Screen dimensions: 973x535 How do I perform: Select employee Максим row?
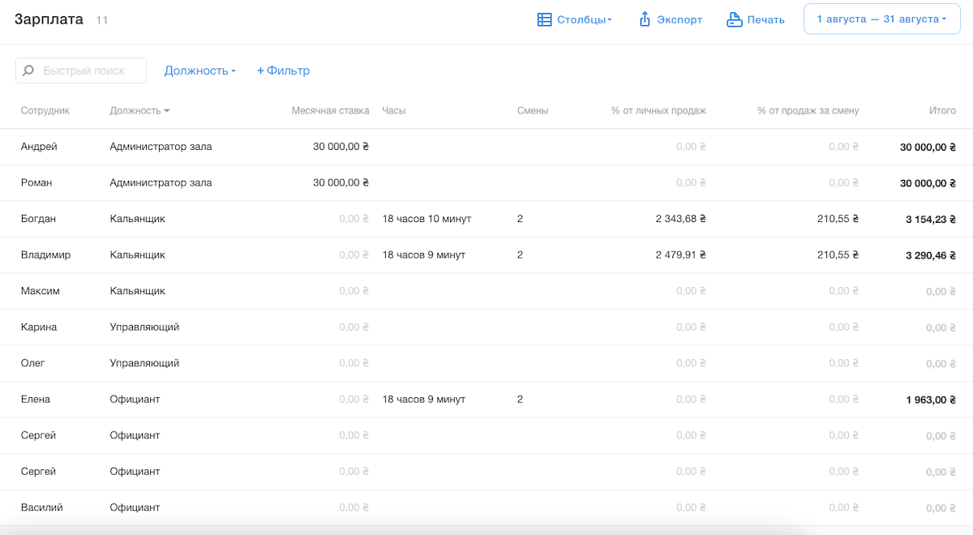pos(486,291)
